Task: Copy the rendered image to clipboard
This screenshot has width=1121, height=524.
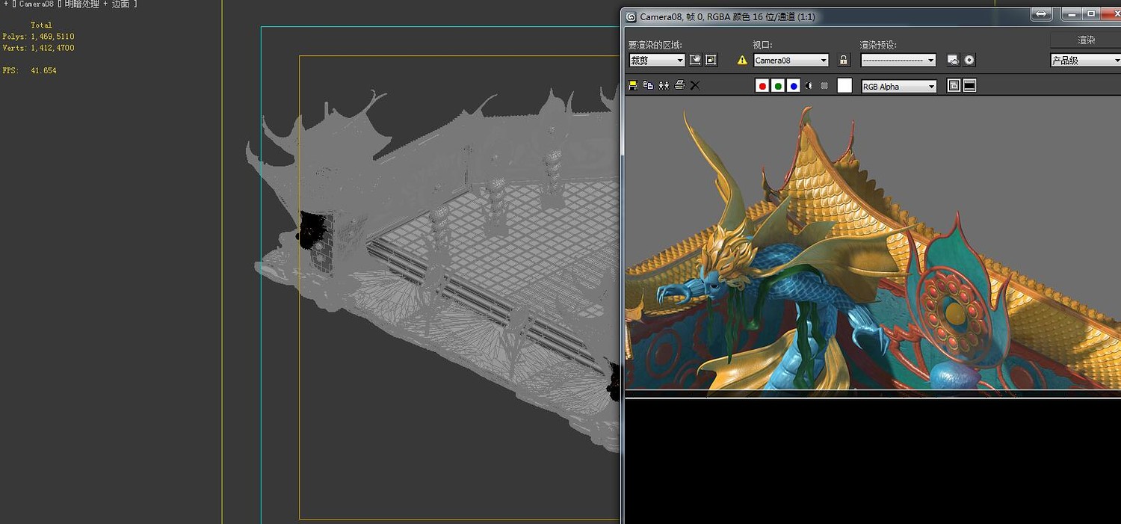Action: 648,85
